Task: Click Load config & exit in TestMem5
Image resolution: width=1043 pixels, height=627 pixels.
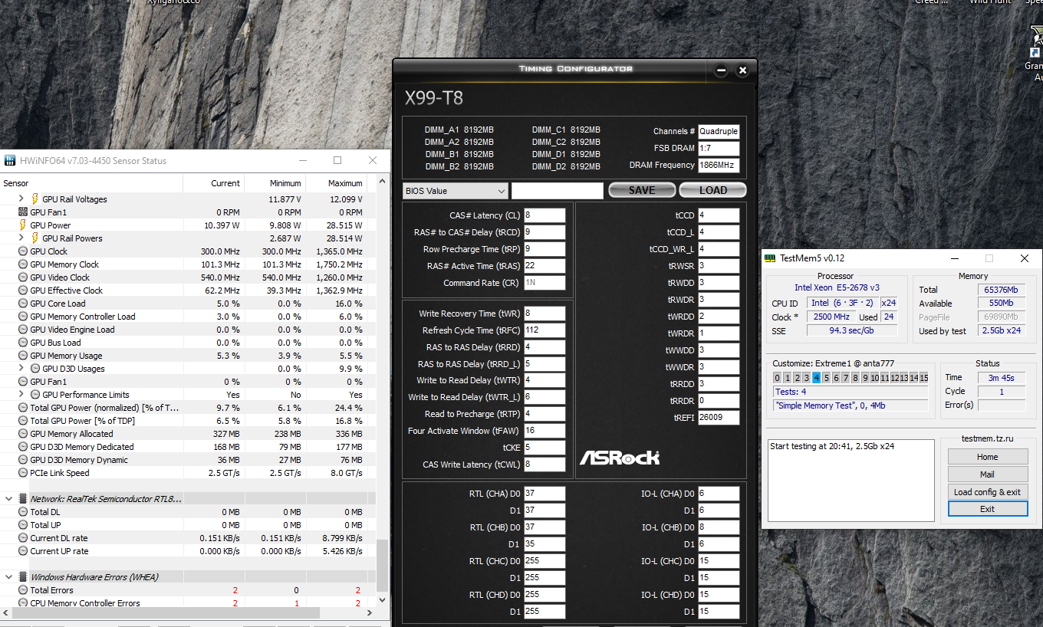Action: [x=987, y=492]
